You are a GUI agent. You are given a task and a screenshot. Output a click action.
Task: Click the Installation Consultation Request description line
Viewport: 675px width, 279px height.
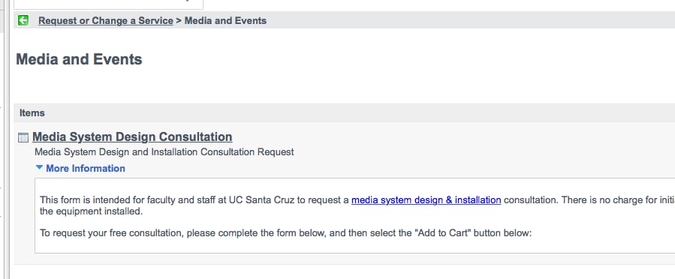(x=164, y=151)
